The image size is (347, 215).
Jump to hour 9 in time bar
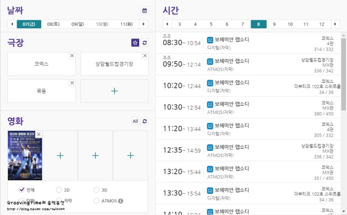click(x=274, y=24)
